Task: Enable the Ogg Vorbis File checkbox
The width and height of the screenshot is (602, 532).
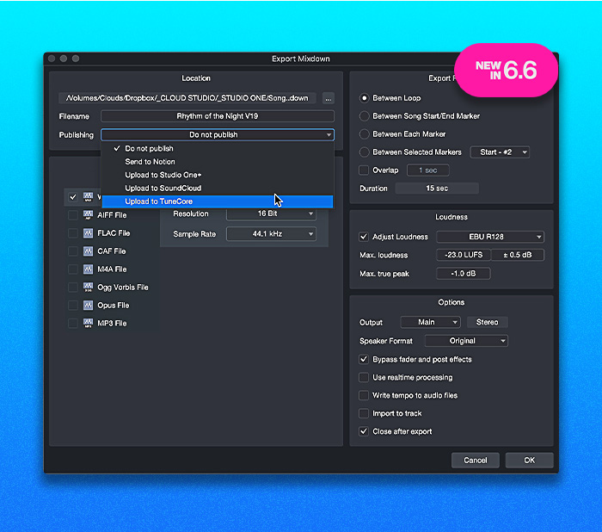Action: (72, 288)
